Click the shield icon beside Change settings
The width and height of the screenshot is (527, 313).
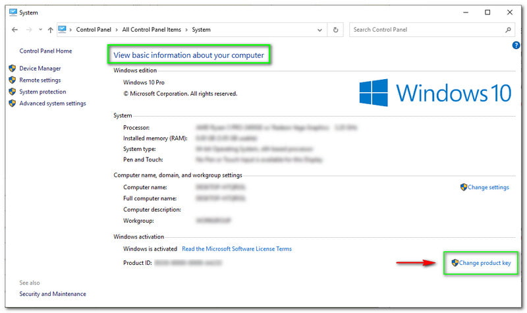[464, 187]
